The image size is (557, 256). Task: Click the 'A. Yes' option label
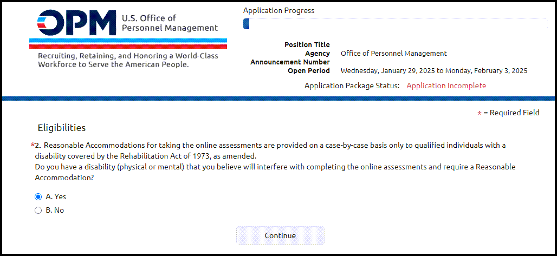(x=56, y=196)
